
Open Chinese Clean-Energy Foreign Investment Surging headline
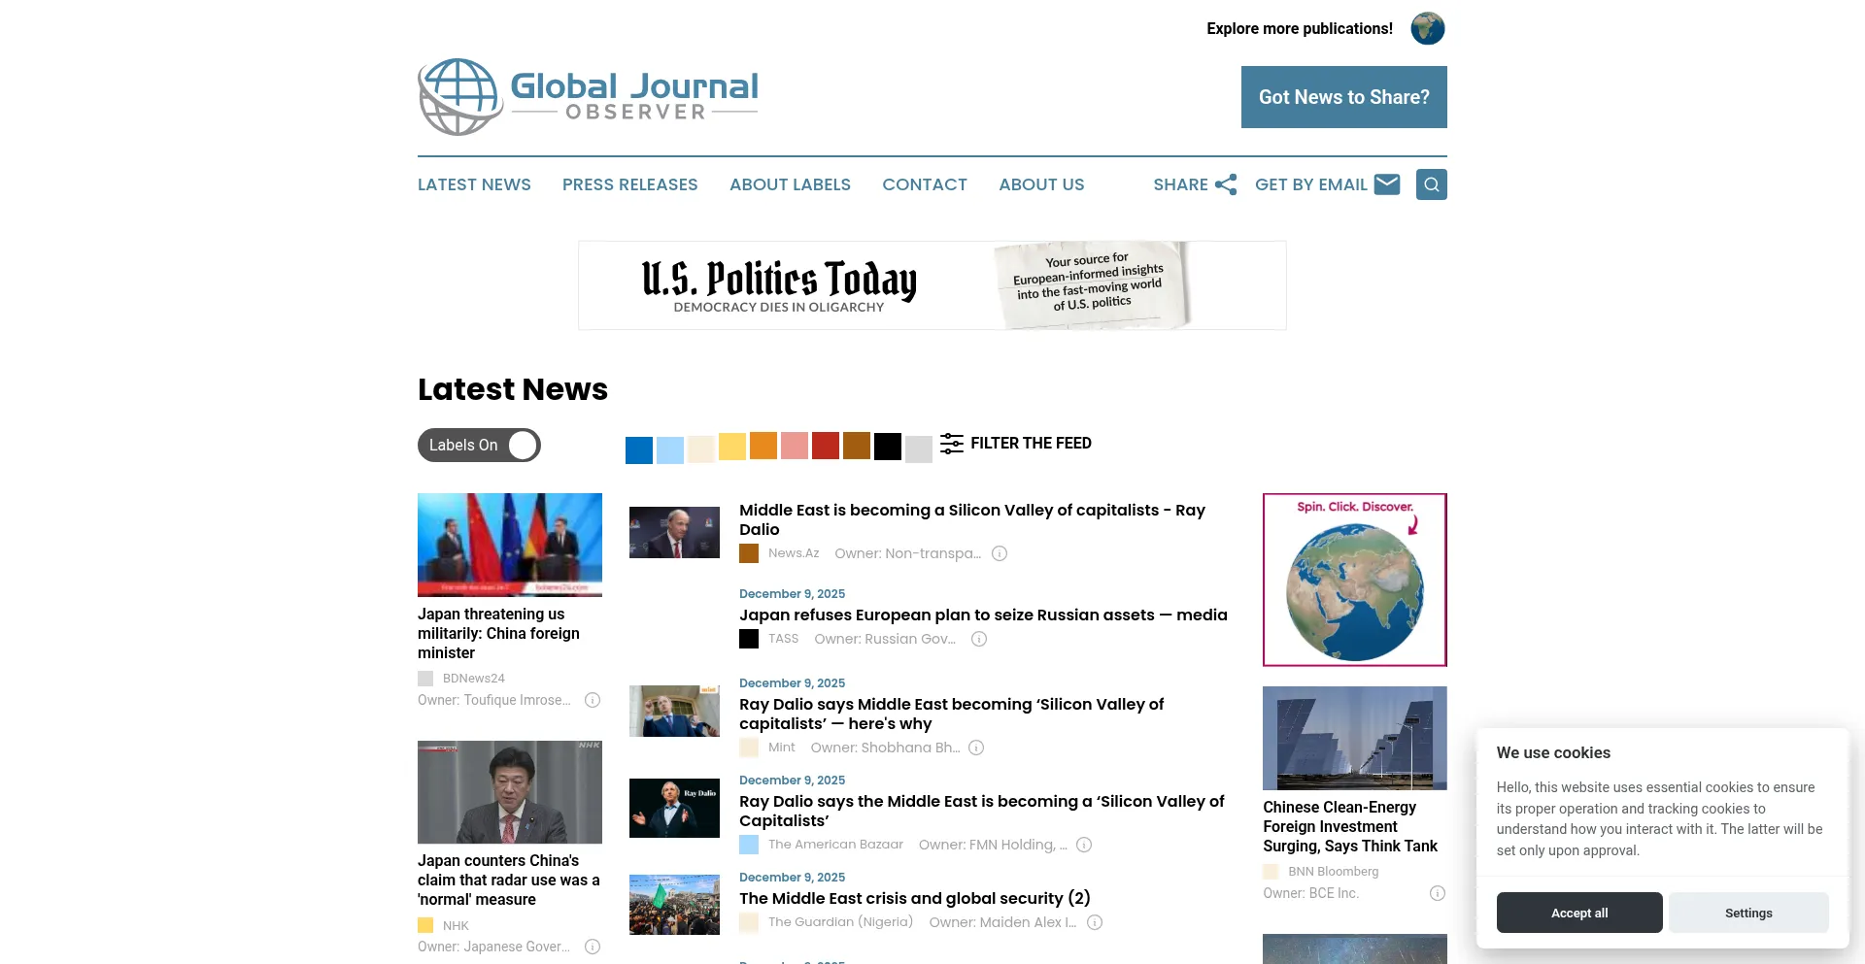click(x=1350, y=826)
